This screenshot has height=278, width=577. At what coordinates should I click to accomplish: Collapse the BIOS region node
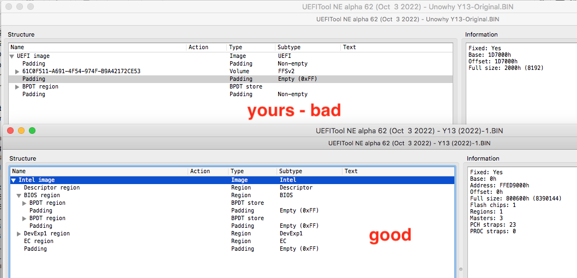tap(19, 196)
